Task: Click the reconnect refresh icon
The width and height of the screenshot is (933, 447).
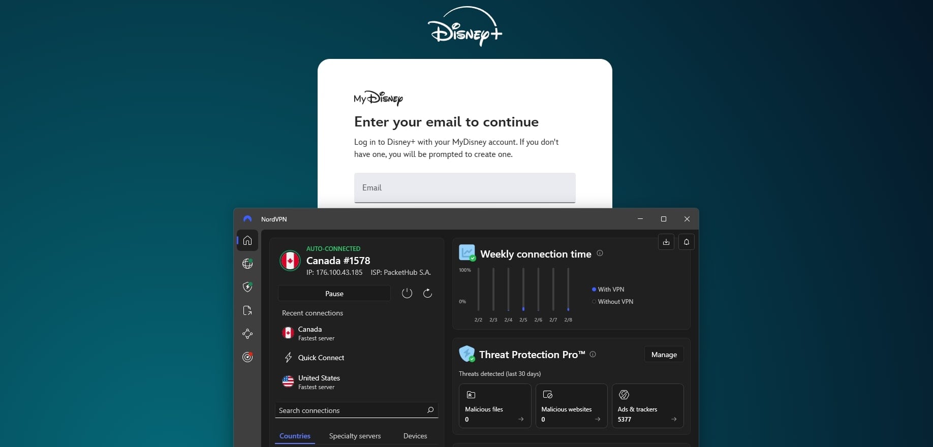Action: coord(428,293)
